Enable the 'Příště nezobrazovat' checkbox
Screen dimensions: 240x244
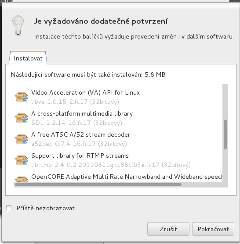click(9, 208)
